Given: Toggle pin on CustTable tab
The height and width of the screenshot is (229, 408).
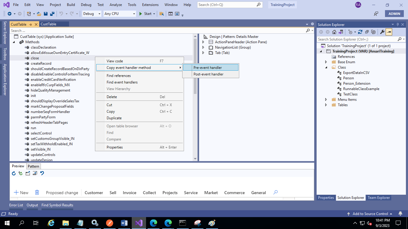Looking at the screenshot, I should (x=31, y=24).
